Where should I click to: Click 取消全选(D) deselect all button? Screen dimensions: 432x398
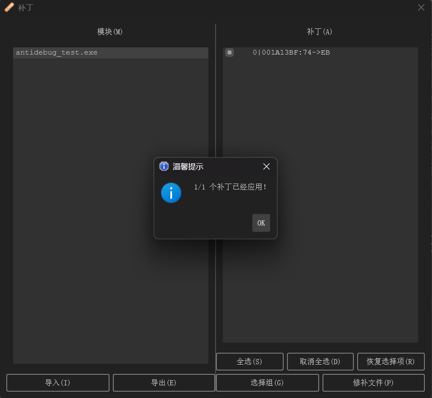click(x=320, y=361)
